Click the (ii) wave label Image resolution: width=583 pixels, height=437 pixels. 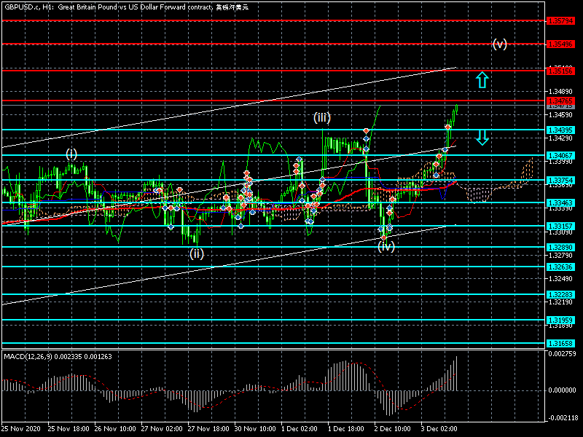coord(197,253)
